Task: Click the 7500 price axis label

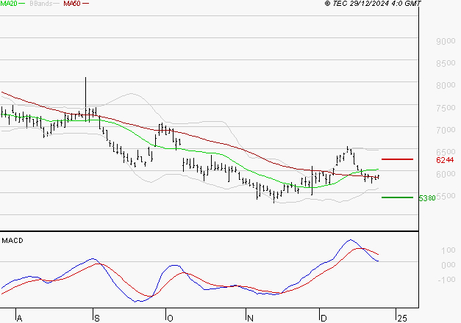Action: (x=446, y=108)
